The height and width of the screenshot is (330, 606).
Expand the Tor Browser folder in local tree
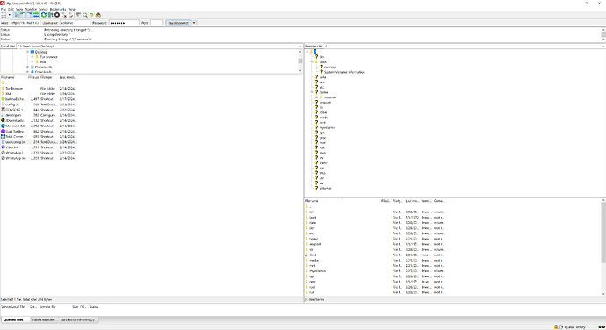pos(32,57)
